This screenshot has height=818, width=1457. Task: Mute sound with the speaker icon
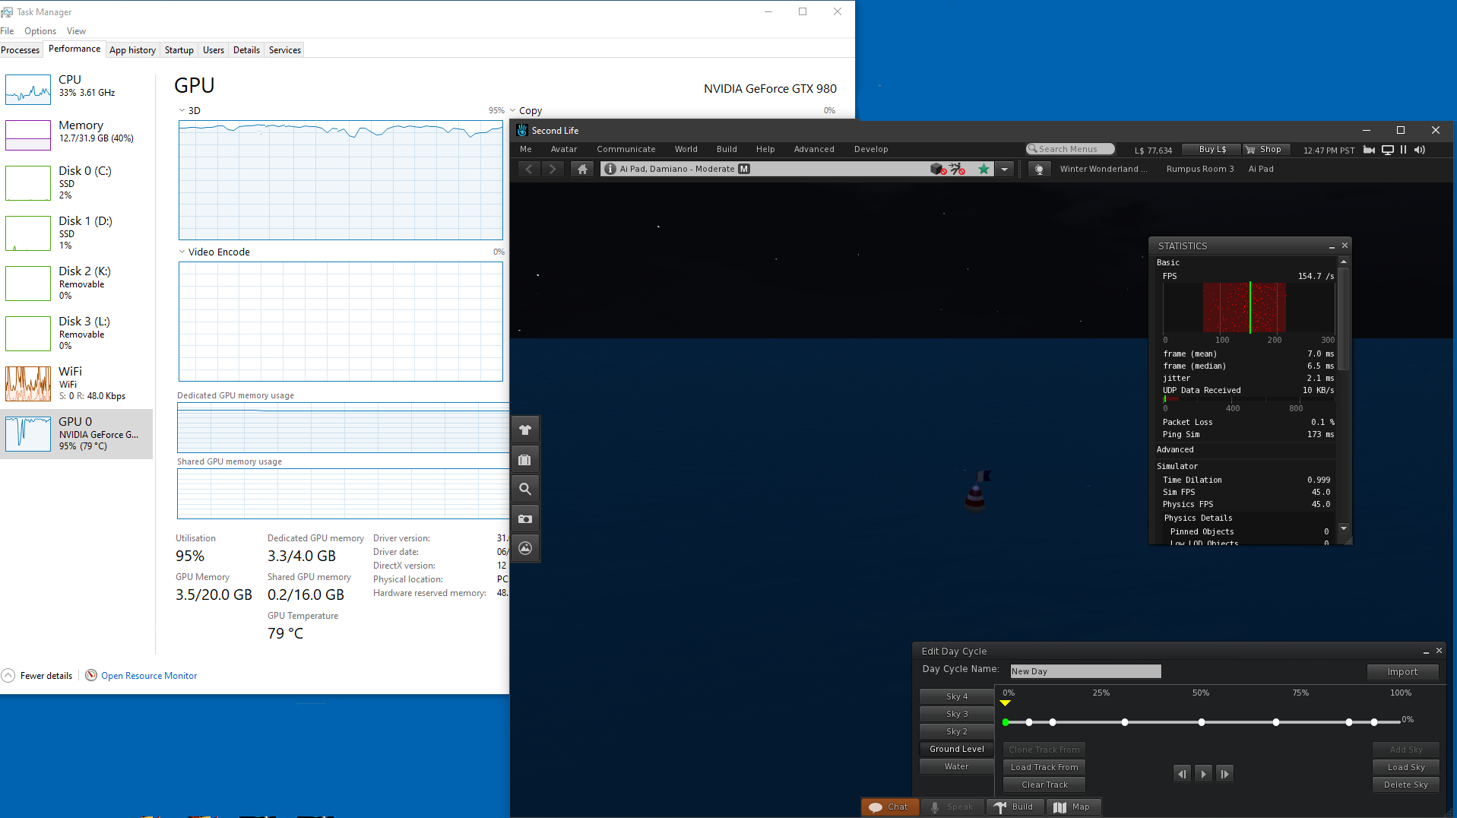1420,150
